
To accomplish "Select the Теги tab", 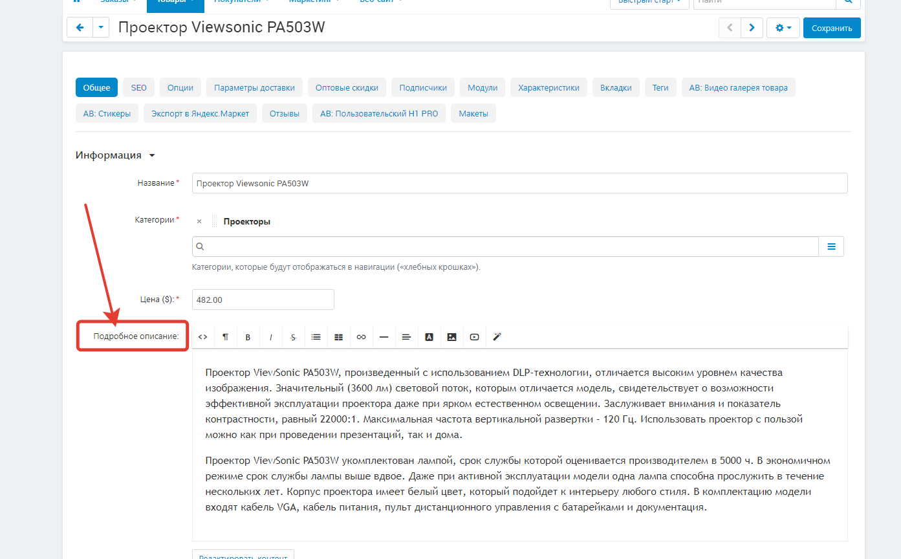I will [660, 87].
